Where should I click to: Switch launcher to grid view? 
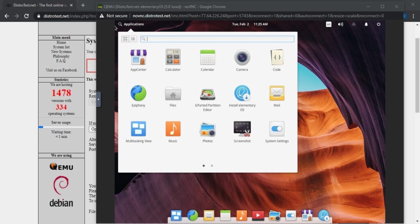126,39
